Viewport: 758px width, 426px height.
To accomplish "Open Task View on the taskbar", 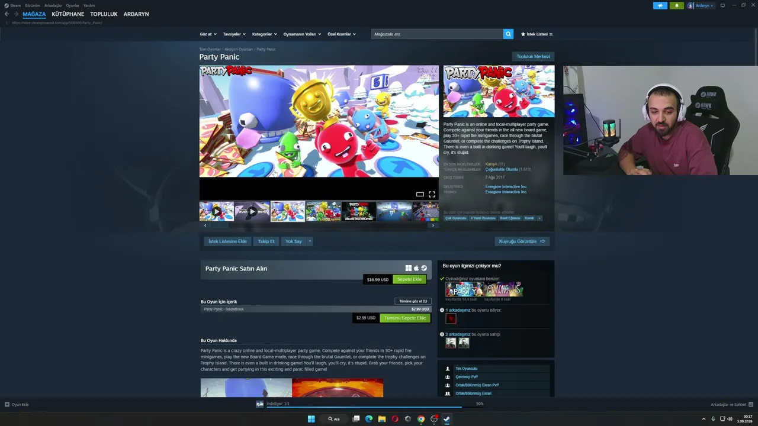I will click(x=356, y=419).
